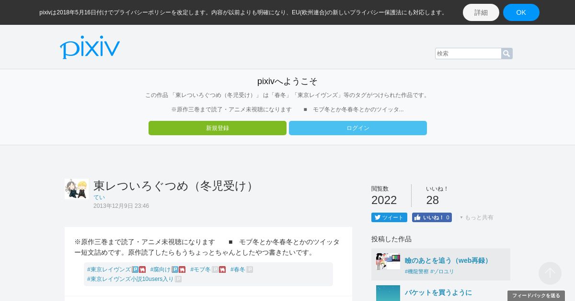The width and height of the screenshot is (575, 301).
Task: Open pixiv encyclopedia icon beside #東京レイヴンズ tag
Action: [x=135, y=269]
